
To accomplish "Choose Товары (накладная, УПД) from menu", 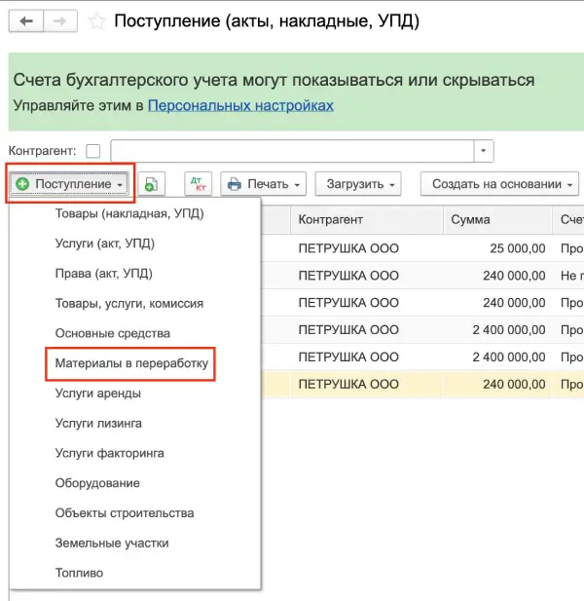I will tap(129, 213).
